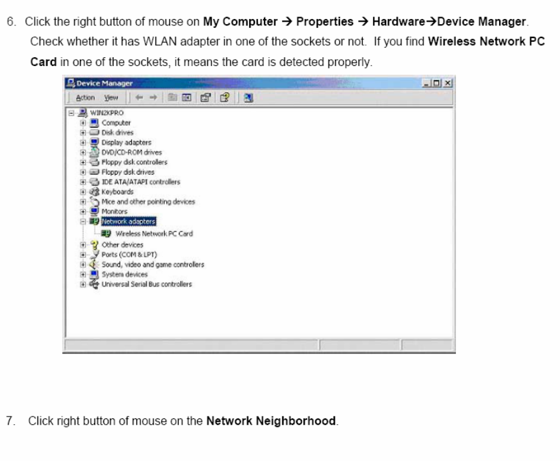Expand the Other devices node
Screen dimensions: 560x461
[83, 245]
